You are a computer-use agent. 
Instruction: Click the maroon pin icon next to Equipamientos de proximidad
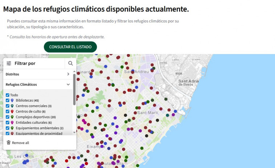[x=12, y=134]
